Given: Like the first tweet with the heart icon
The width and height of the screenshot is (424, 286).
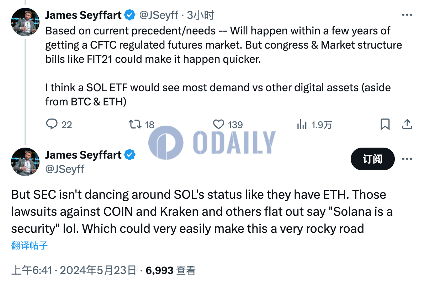Looking at the screenshot, I should pyautogui.click(x=218, y=125).
